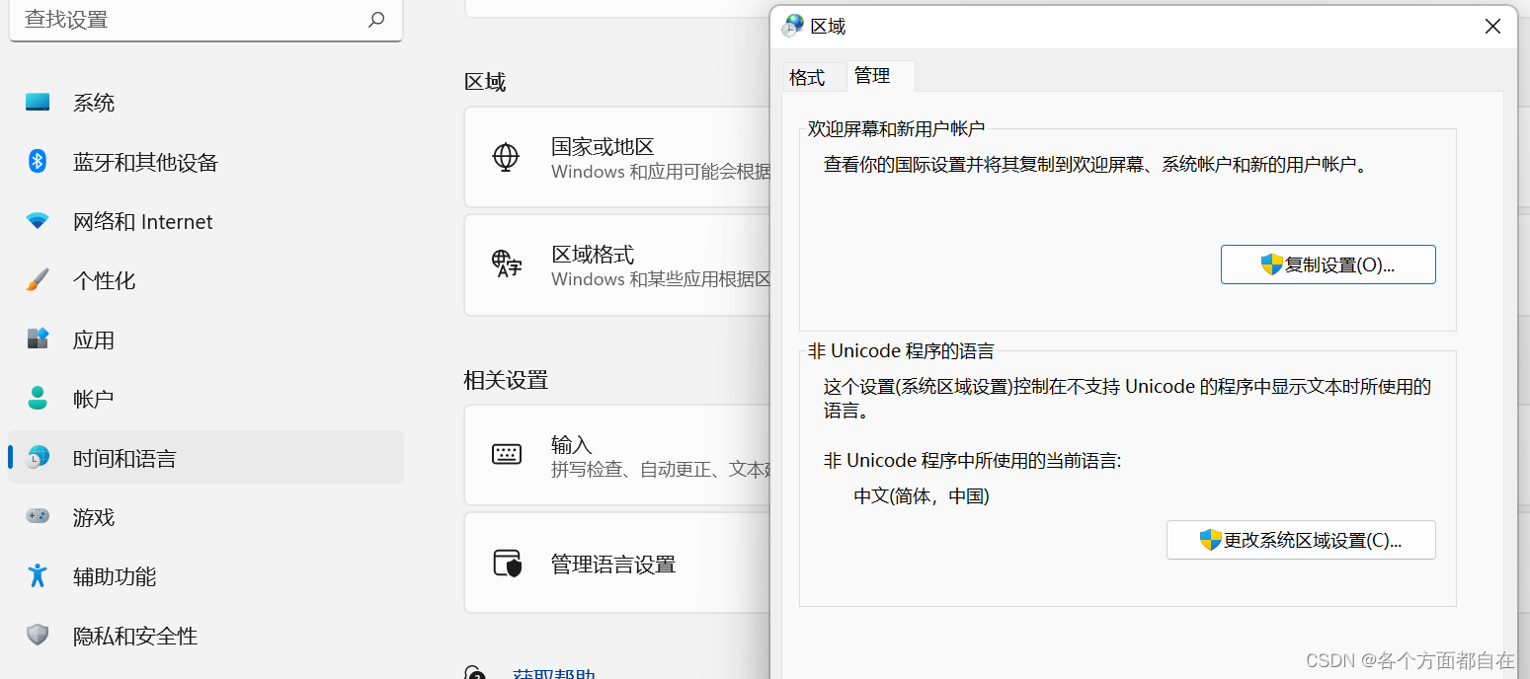
Task: Click the globe icon in 区域 dialog title
Action: pos(792,26)
